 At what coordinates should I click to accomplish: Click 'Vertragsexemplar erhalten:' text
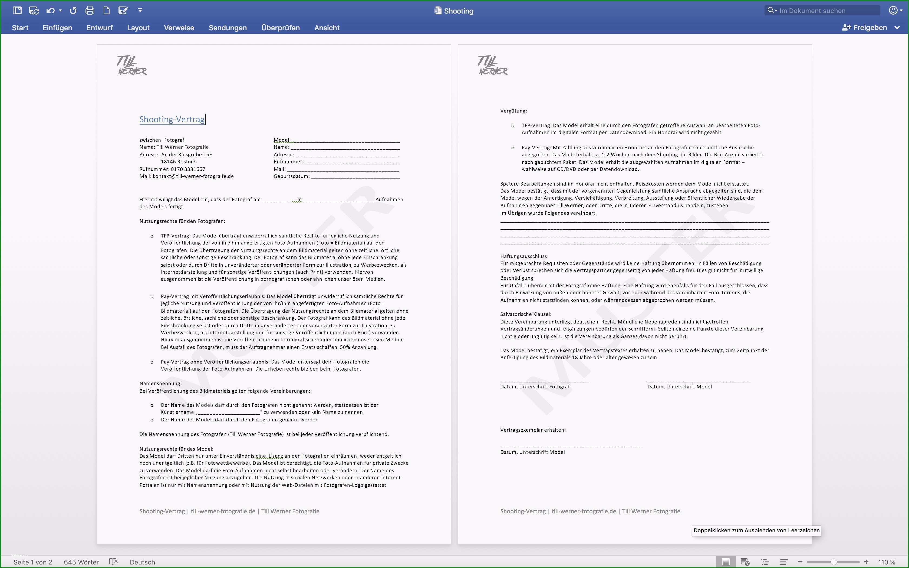click(533, 430)
